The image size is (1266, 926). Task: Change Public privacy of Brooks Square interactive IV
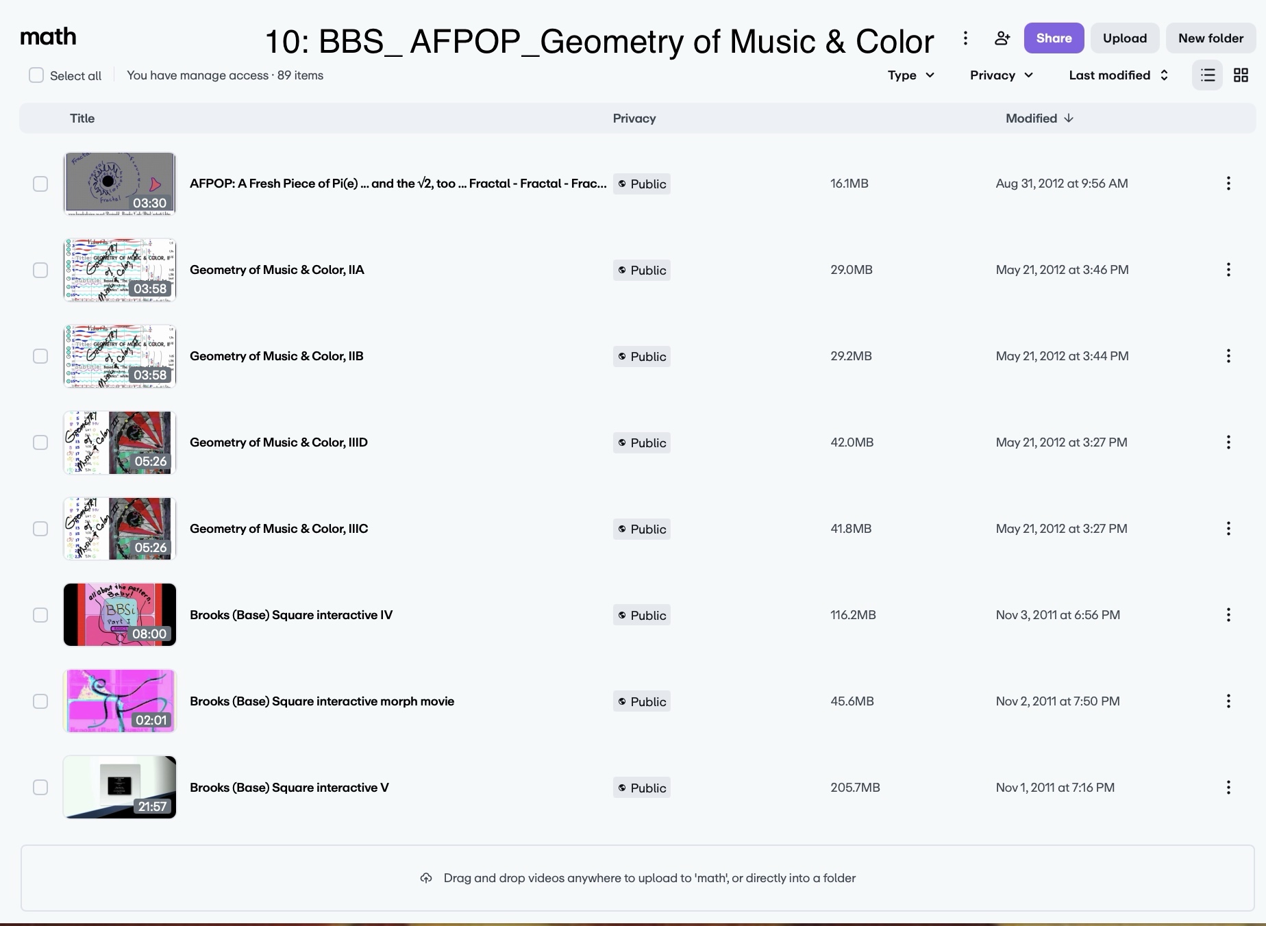click(642, 615)
